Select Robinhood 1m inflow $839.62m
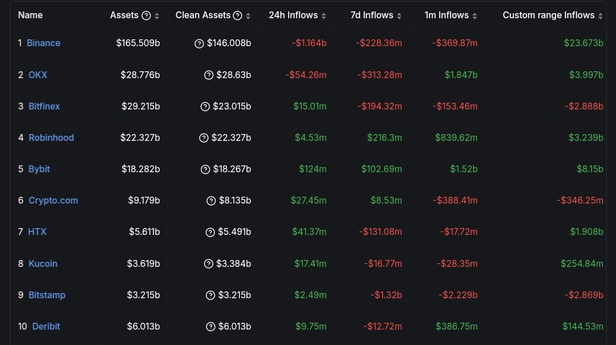This screenshot has height=345, width=616. (456, 137)
